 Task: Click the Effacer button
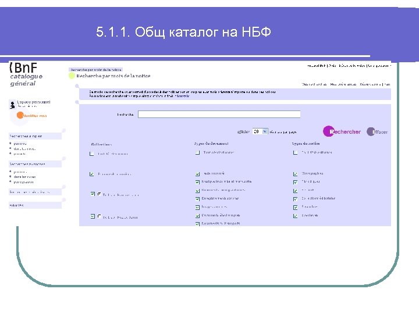tap(377, 131)
